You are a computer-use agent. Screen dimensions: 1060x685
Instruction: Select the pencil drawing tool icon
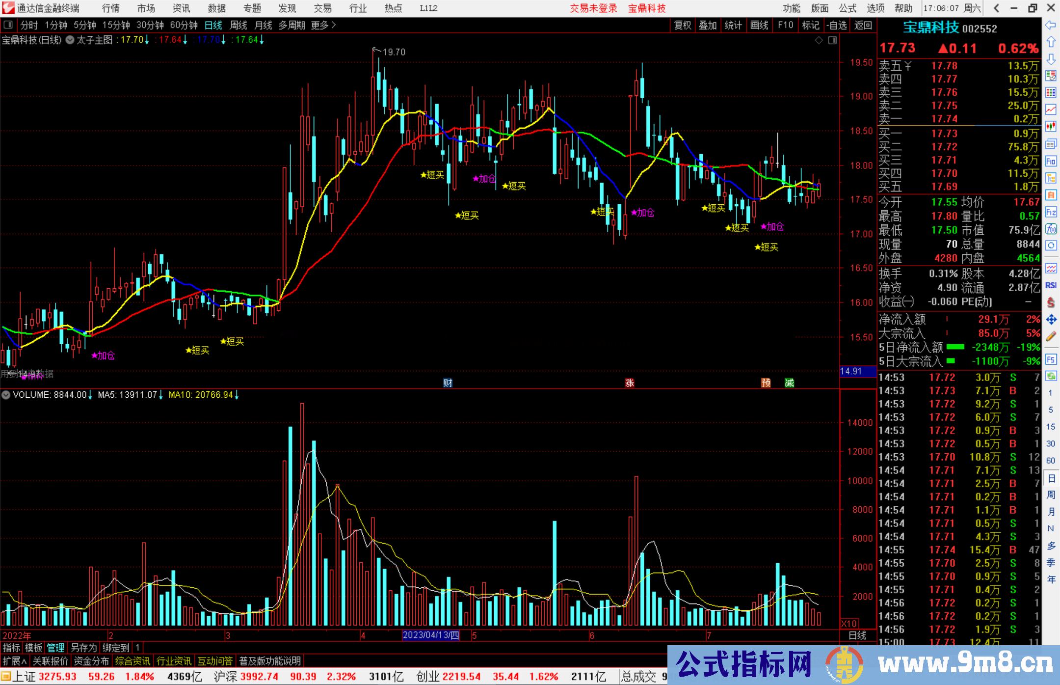pos(1051,336)
